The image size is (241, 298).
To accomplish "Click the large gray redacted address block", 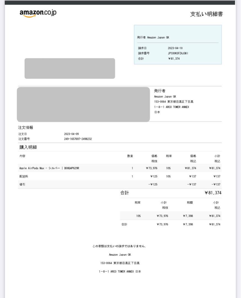I will [x=83, y=104].
